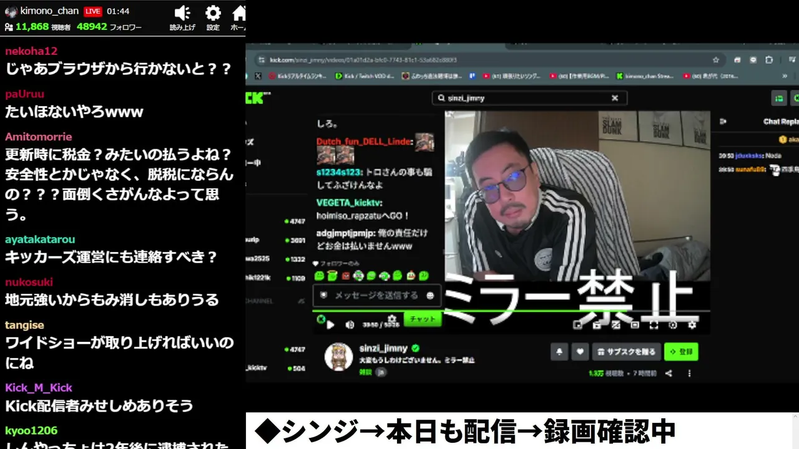Toggle theater mode in video player
Viewport: 799px width, 449px height.
pos(635,324)
